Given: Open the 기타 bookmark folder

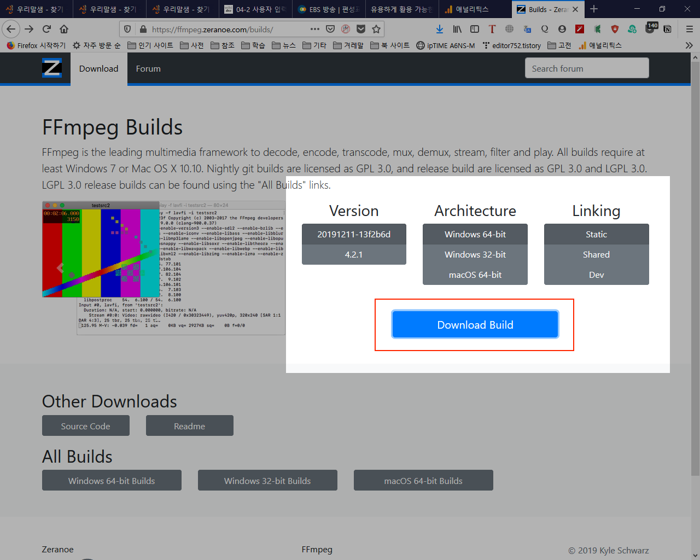Looking at the screenshot, I should pyautogui.click(x=314, y=45).
